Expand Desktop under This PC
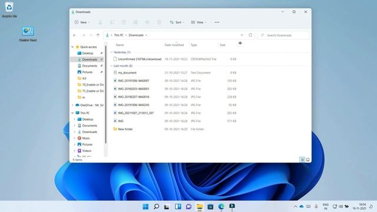This screenshot has width=377, height=212. pos(75,119)
